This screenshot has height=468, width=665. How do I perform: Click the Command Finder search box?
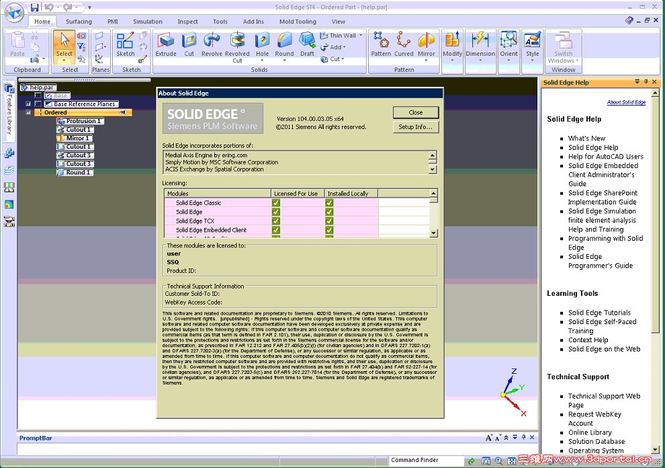(427, 461)
